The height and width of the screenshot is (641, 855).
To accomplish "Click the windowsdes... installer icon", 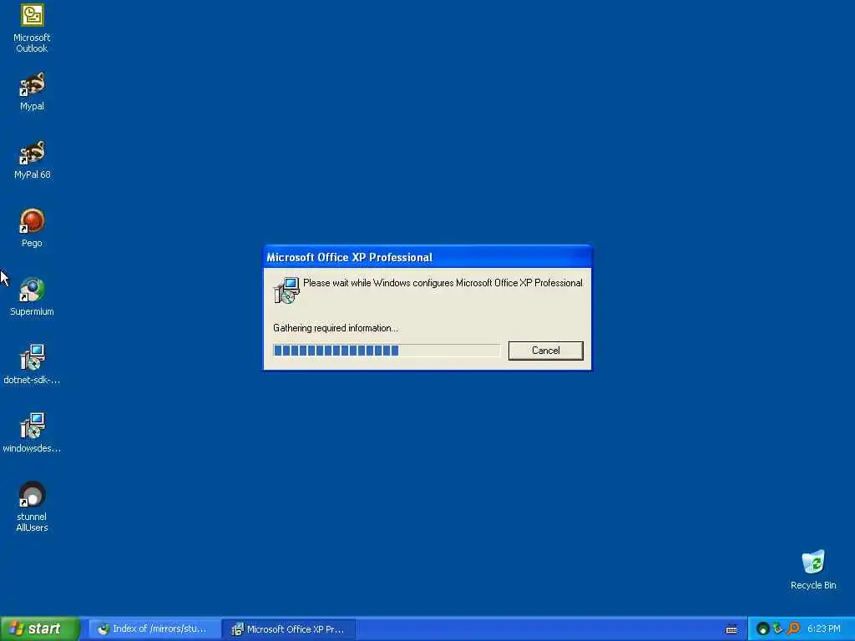I will pyautogui.click(x=33, y=434).
